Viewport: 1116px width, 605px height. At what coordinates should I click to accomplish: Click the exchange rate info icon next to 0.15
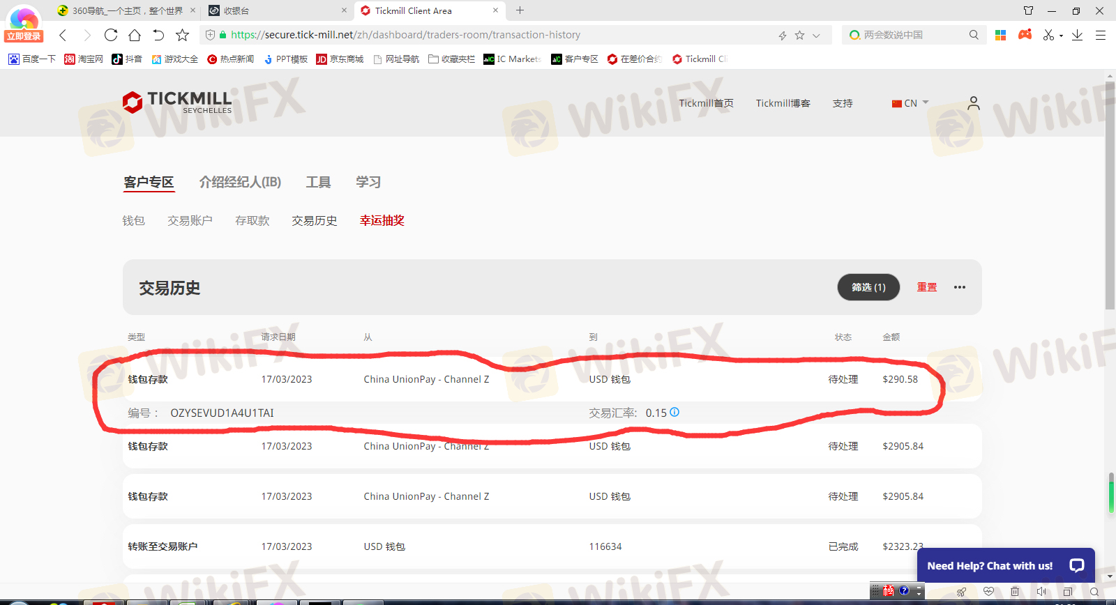point(674,412)
